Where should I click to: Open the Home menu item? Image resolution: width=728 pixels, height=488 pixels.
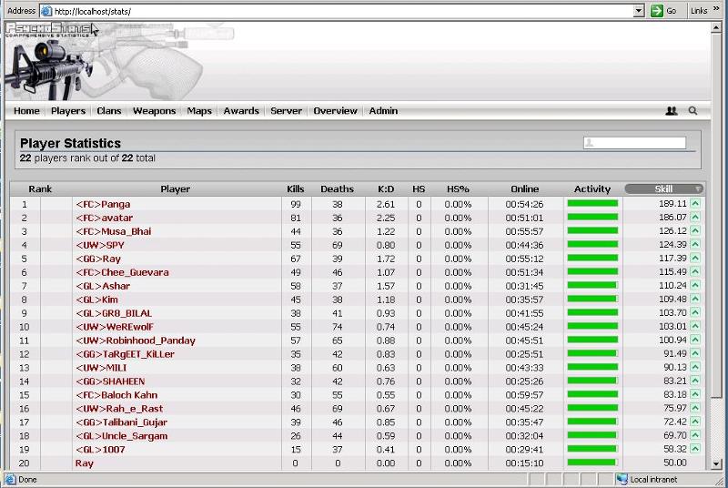[x=26, y=110]
